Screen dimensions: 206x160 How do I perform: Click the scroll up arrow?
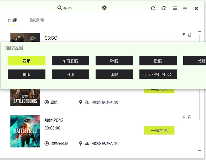(200, 31)
